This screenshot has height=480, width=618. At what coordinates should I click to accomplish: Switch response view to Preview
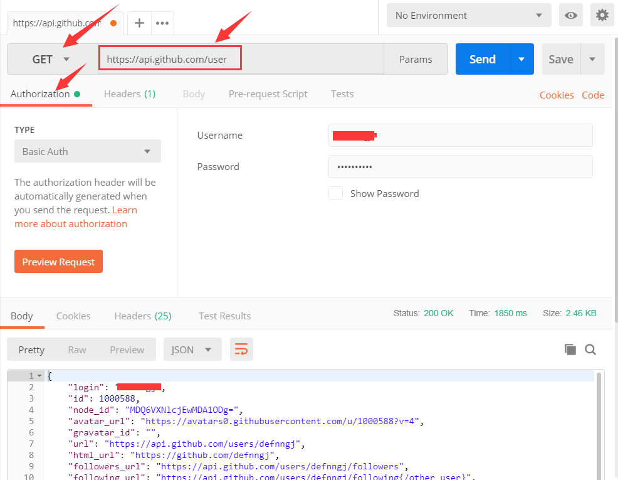[x=127, y=350]
